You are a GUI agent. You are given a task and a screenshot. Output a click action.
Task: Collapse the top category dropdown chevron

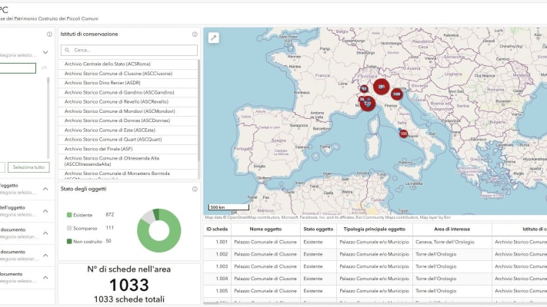tap(45, 52)
